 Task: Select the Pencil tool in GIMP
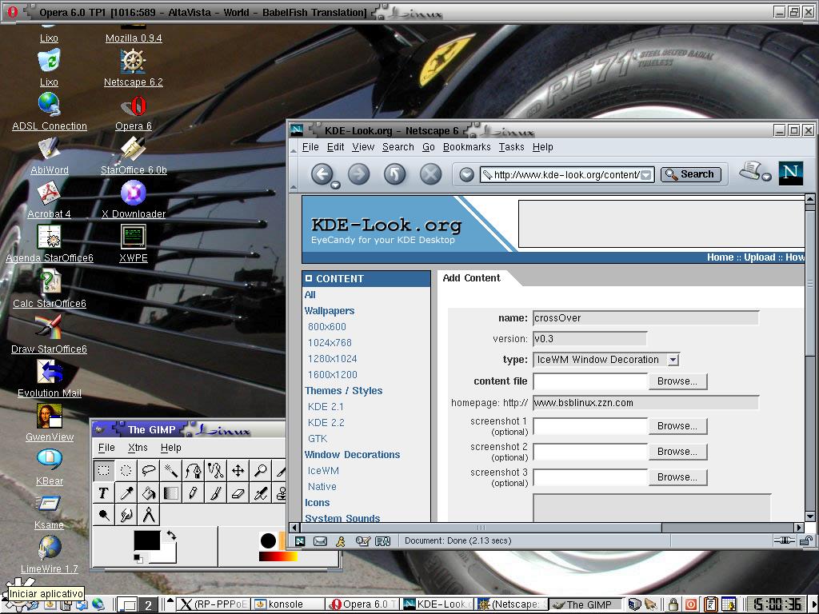(x=194, y=492)
